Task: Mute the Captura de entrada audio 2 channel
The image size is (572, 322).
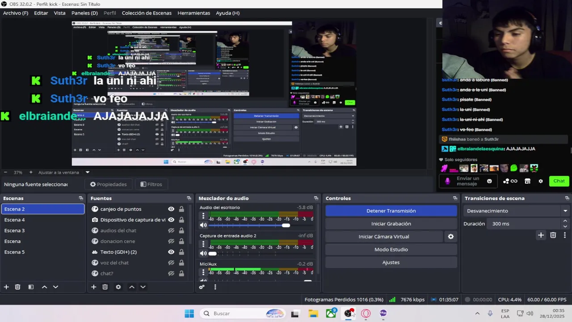Action: click(203, 253)
